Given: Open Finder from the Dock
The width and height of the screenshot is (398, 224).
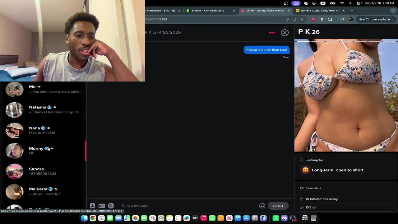Looking at the screenshot, I should pyautogui.click(x=84, y=218).
